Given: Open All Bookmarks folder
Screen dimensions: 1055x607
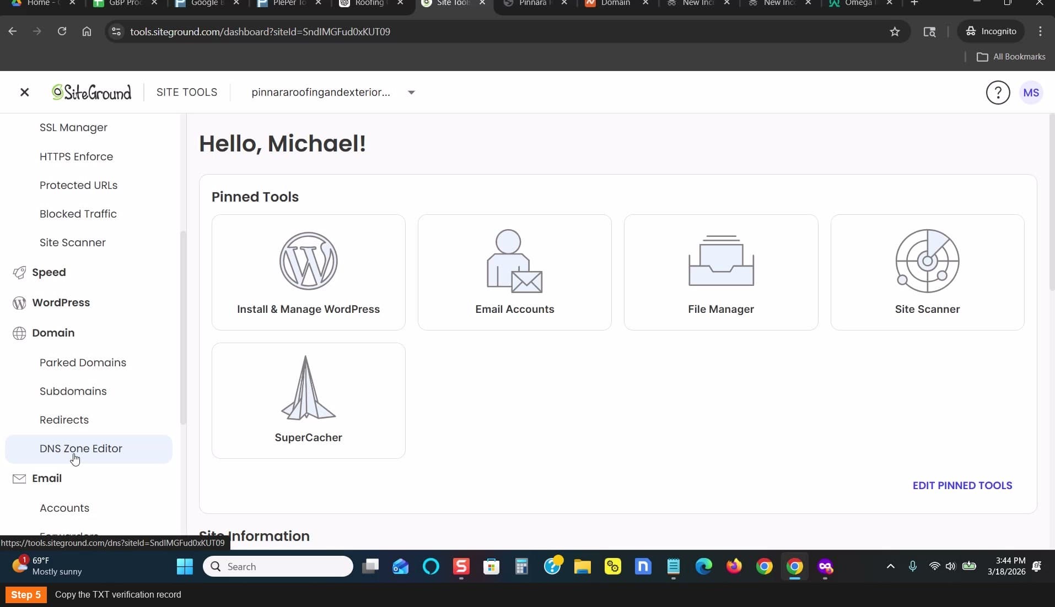Looking at the screenshot, I should [1011, 57].
